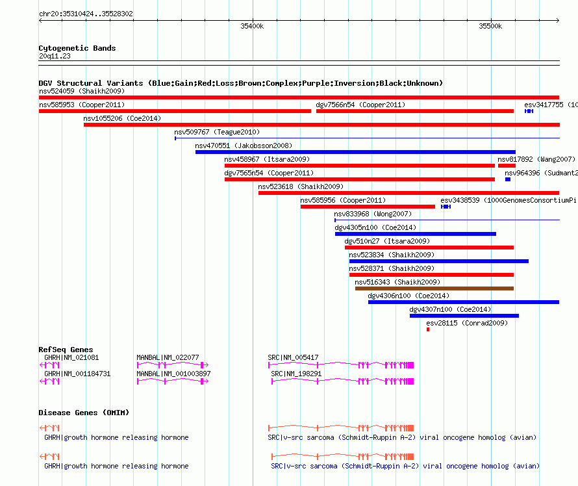Click the nsv516343 (Shaikh2009) label text

point(397,282)
